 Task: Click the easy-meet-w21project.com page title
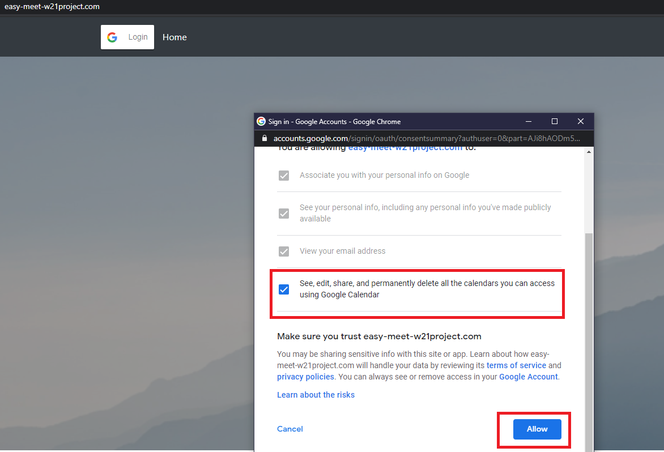[52, 6]
